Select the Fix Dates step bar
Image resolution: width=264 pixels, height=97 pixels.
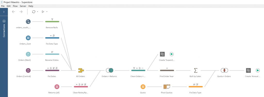tap(52, 70)
